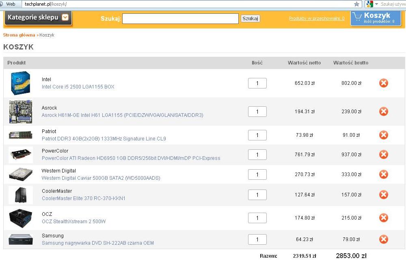
Task: Click Ilość column header
Action: click(257, 62)
